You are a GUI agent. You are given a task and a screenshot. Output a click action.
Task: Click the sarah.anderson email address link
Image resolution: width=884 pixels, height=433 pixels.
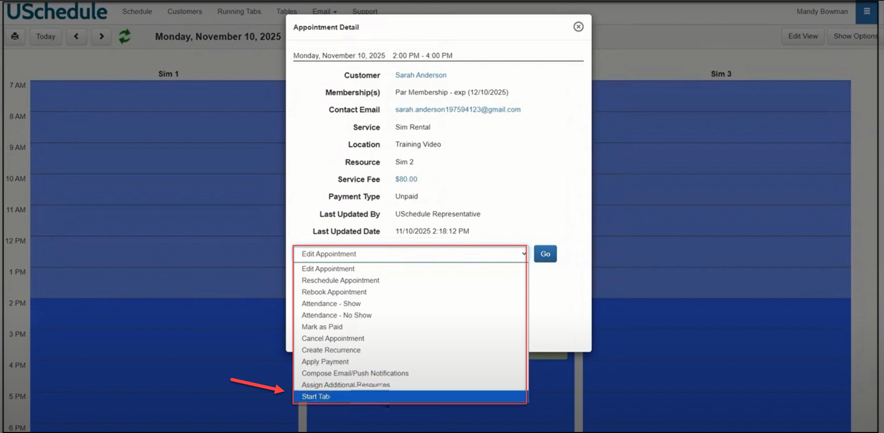tap(457, 110)
